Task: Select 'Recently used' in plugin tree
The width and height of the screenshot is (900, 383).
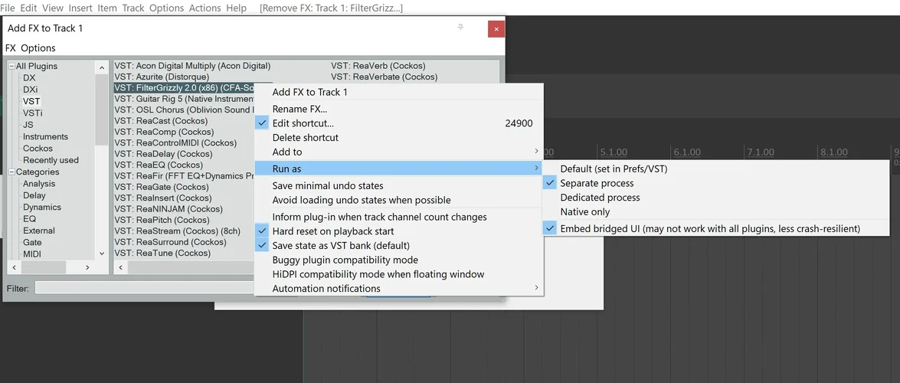Action: (51, 160)
